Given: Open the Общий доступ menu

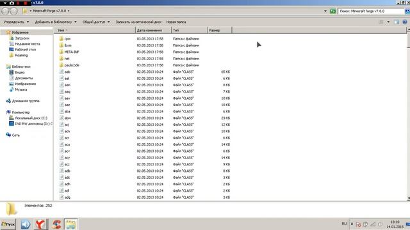Looking at the screenshot, I should 96,22.
